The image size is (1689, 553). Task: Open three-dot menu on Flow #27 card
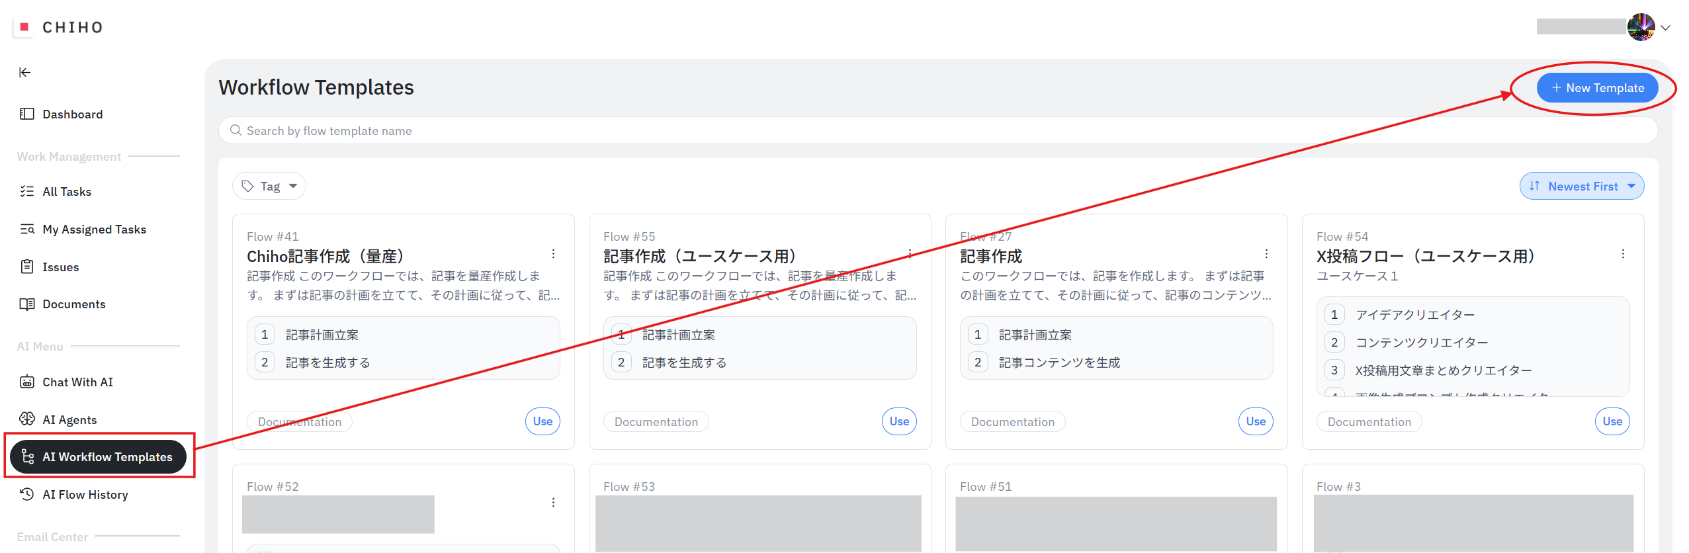pyautogui.click(x=1266, y=254)
